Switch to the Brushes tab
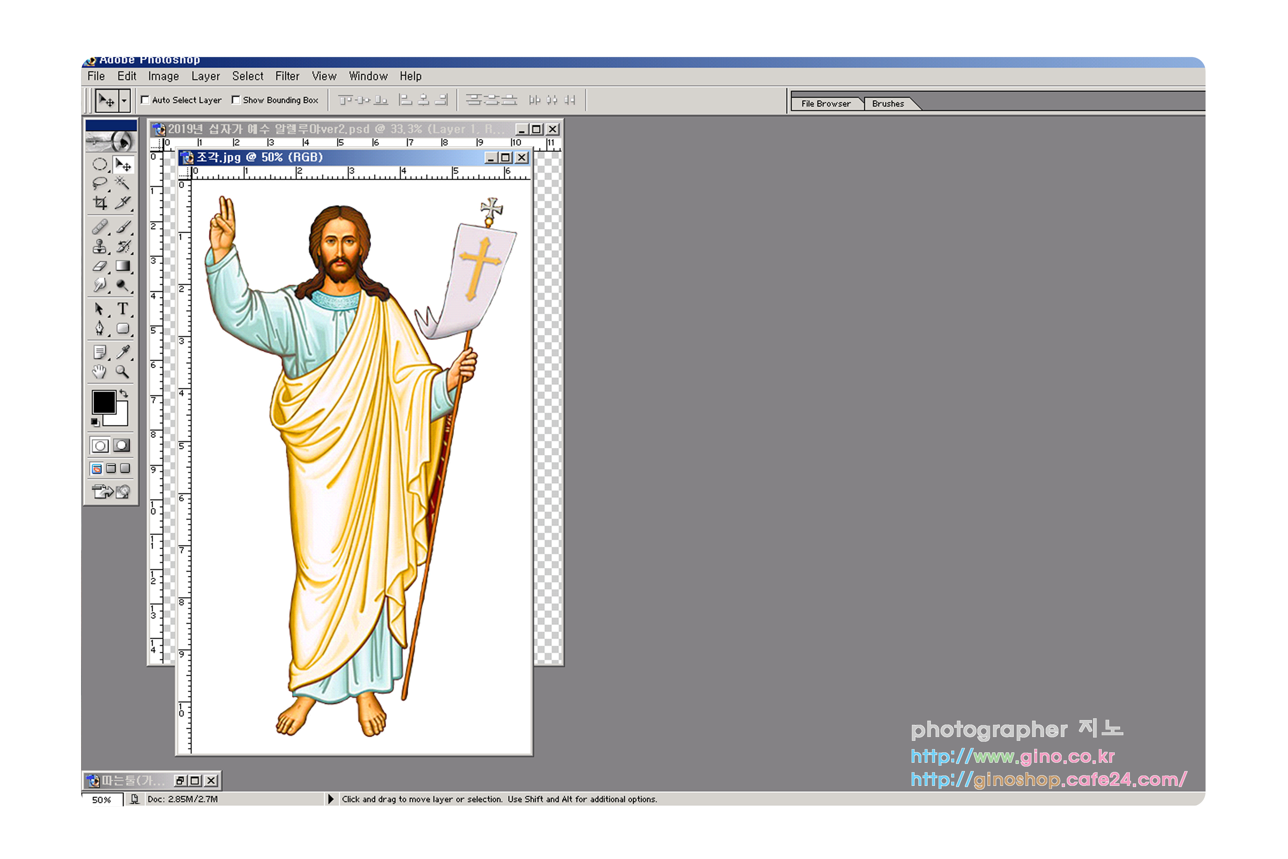Viewport: 1288px width, 859px height. (x=888, y=104)
